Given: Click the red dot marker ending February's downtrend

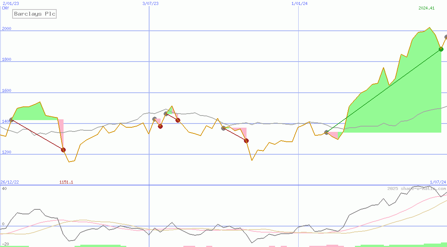Looking at the screenshot, I should pyautogui.click(x=63, y=149).
